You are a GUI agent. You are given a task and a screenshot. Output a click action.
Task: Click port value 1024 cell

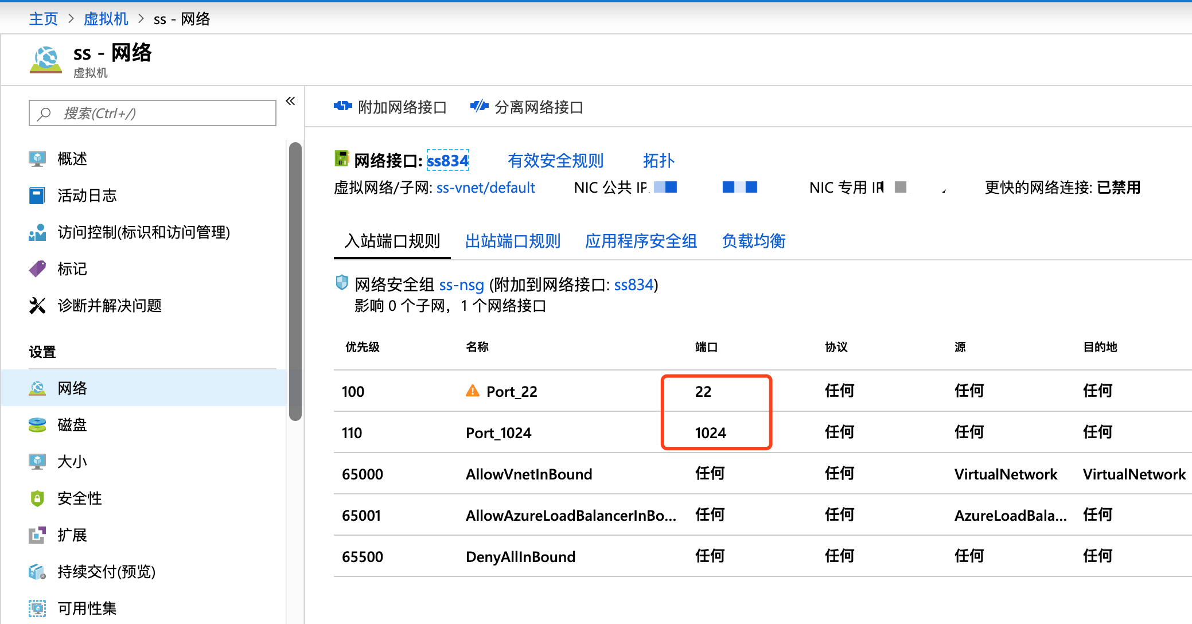(711, 432)
